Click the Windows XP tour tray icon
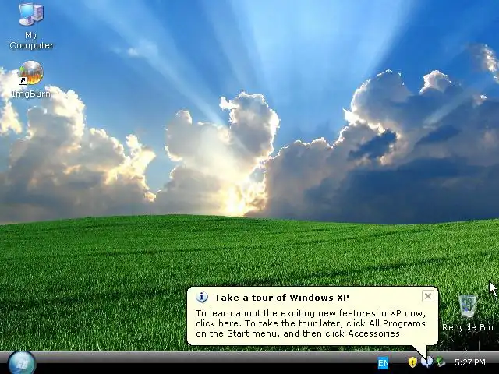Screen dimensions: 499x374 (426, 362)
